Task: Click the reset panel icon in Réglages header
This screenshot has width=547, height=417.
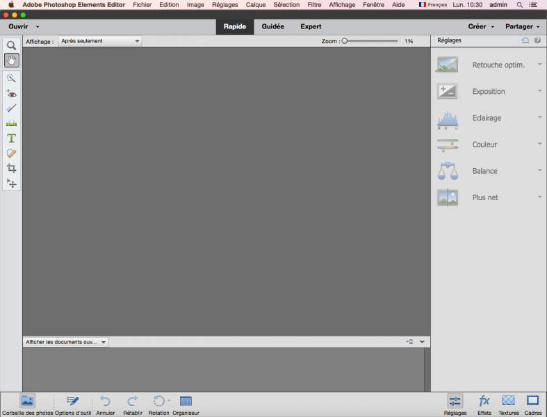Action: click(x=525, y=40)
